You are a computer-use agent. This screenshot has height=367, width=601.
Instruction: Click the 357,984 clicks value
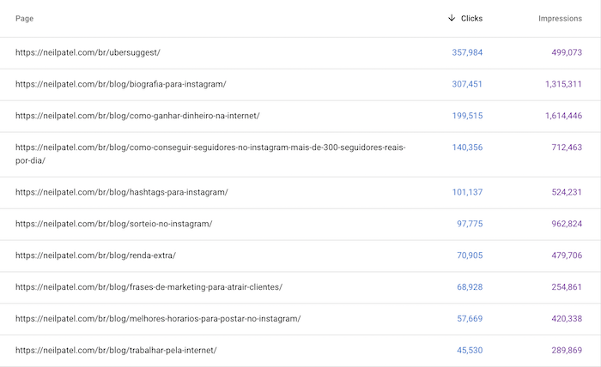(x=467, y=52)
